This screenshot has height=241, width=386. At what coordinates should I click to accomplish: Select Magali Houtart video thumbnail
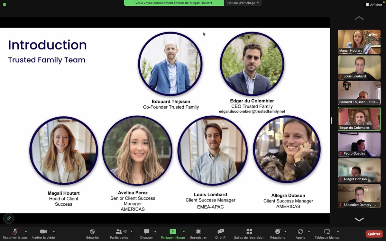359,41
